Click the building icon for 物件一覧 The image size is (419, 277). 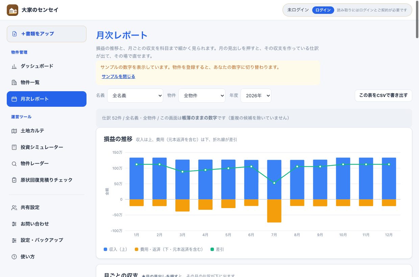14,82
